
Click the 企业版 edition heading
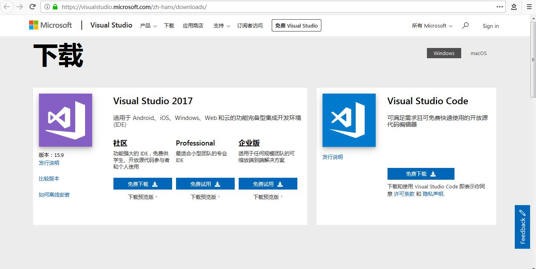[249, 143]
